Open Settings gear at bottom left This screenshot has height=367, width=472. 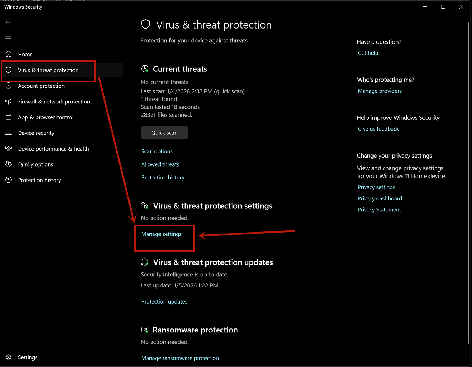(9, 357)
